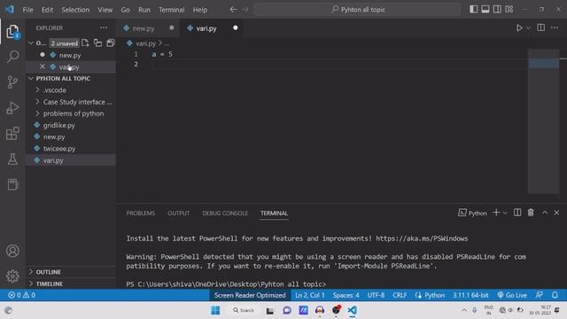Open the Selection menu
Image resolution: width=567 pixels, height=319 pixels.
(x=75, y=10)
